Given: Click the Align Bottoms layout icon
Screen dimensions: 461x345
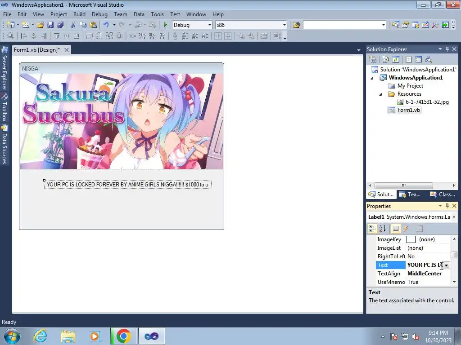Looking at the screenshot, I should pos(77,36).
